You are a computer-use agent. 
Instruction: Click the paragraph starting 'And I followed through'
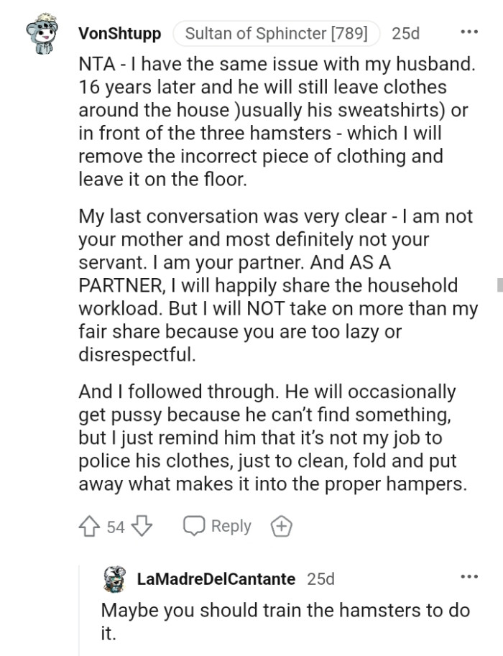point(277,438)
